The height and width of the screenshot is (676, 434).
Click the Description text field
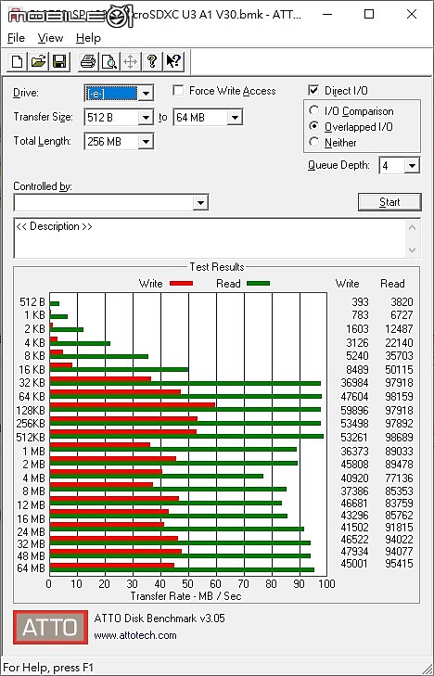point(211,238)
